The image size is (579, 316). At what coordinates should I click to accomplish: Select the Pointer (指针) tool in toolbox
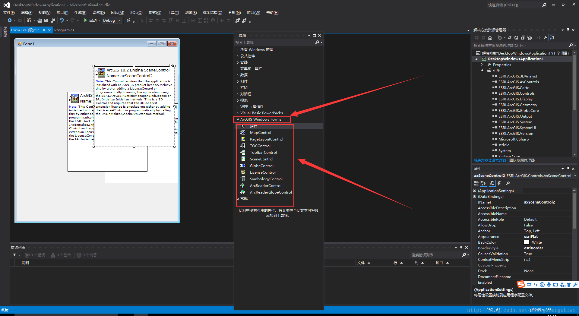pos(253,126)
